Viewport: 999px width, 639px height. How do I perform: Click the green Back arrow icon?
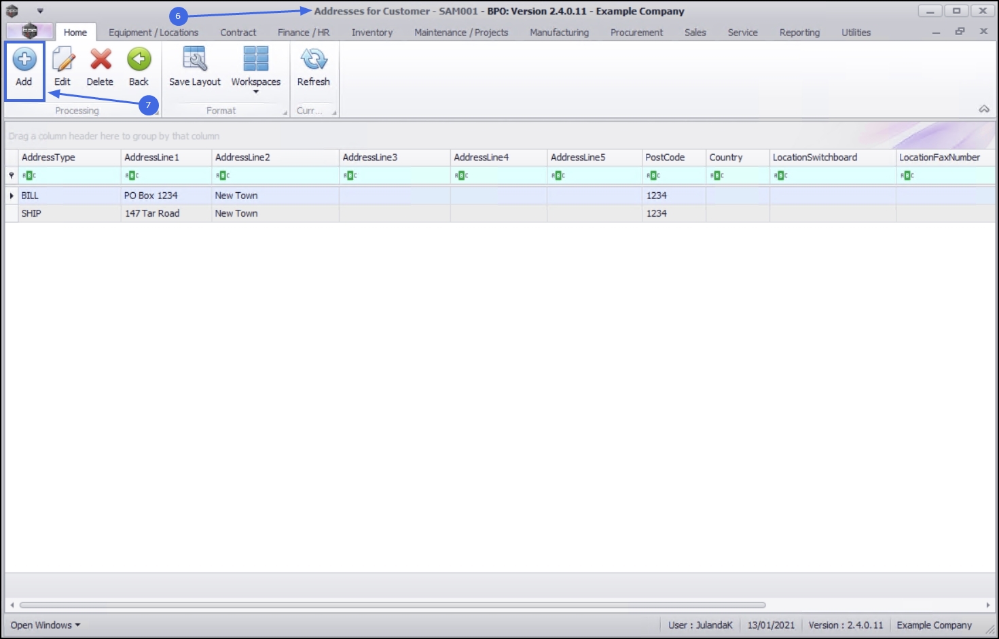[x=139, y=60]
